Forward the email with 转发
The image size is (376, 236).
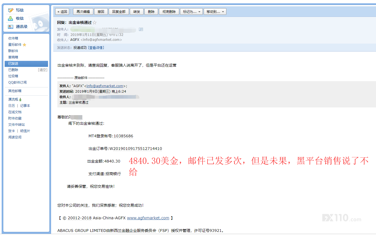[137, 12]
